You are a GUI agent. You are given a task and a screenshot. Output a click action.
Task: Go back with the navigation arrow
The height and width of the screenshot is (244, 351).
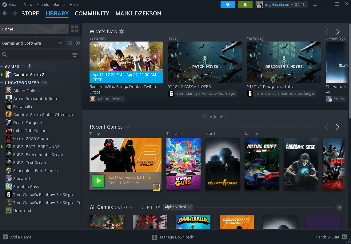coord(5,14)
